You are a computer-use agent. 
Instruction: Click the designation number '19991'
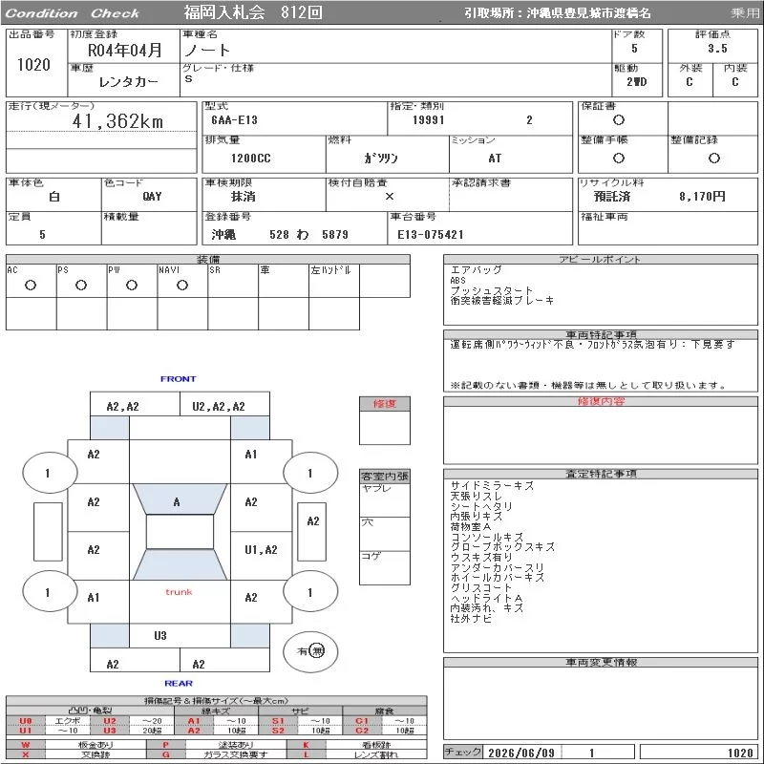point(428,120)
